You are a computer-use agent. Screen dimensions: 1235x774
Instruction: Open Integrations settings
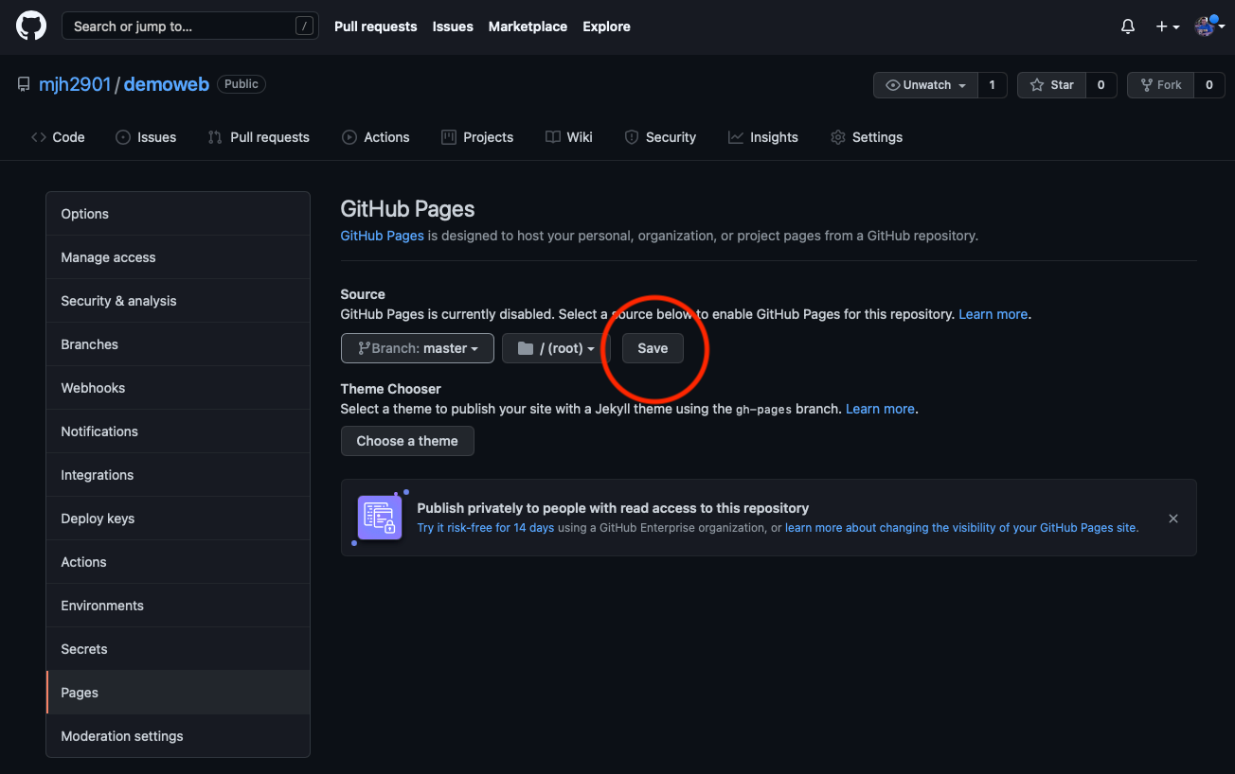click(x=178, y=475)
